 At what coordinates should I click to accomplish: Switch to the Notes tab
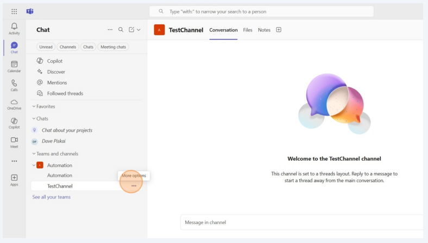[264, 30]
